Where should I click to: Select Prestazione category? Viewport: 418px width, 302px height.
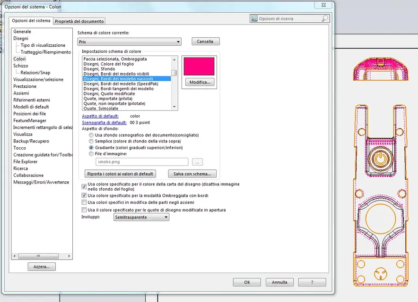(x=25, y=86)
